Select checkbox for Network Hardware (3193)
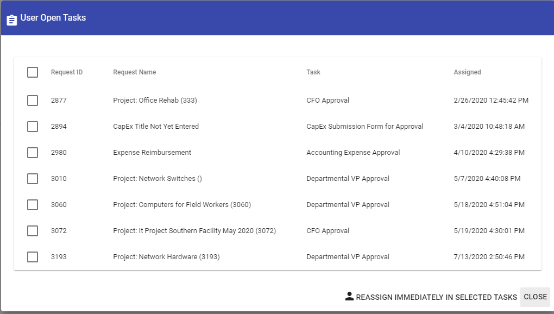Screen dimensions: 554x314 pyautogui.click(x=33, y=257)
